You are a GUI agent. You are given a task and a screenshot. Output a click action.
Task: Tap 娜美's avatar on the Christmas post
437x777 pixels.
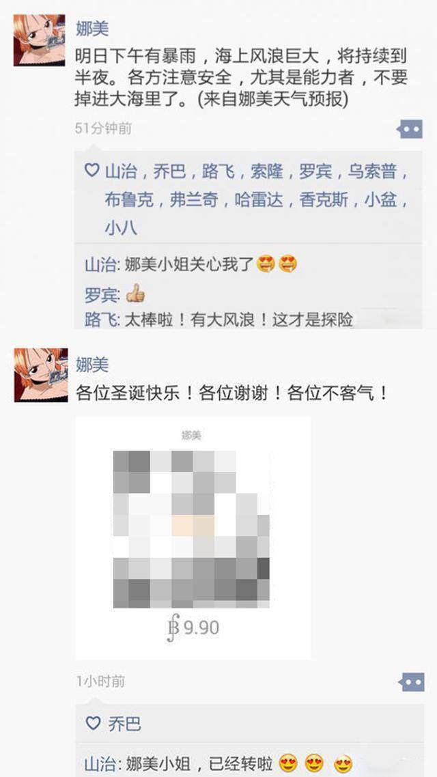pyautogui.click(x=41, y=375)
